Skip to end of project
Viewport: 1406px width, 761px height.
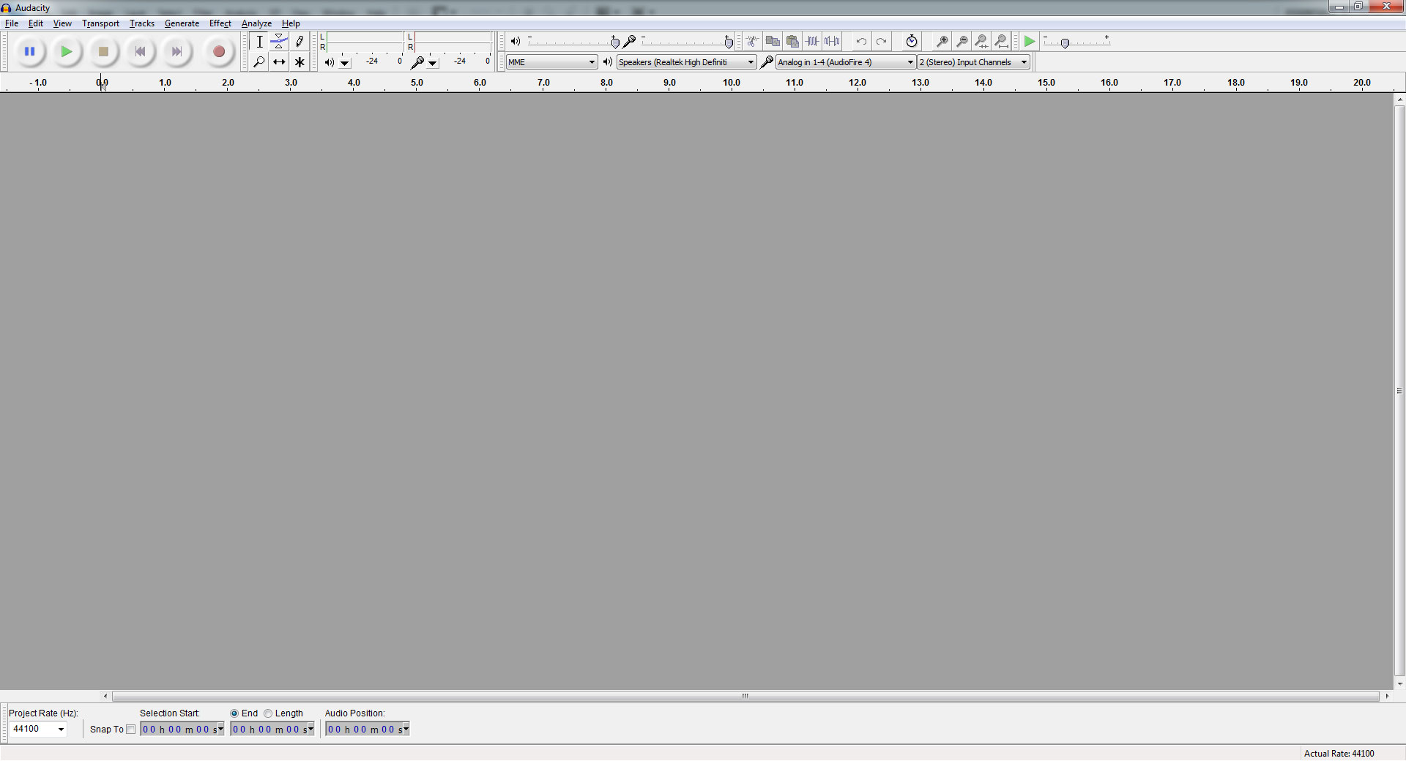point(176,51)
